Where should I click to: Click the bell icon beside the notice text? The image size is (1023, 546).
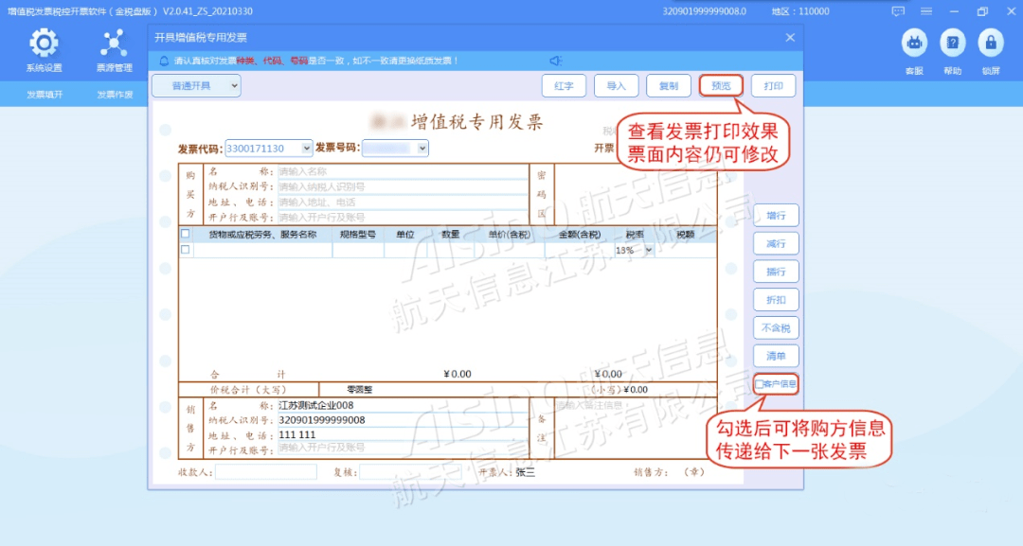[164, 61]
